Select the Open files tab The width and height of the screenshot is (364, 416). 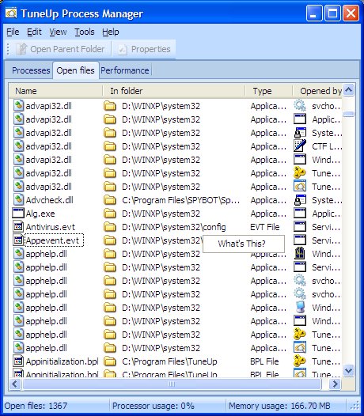click(76, 70)
